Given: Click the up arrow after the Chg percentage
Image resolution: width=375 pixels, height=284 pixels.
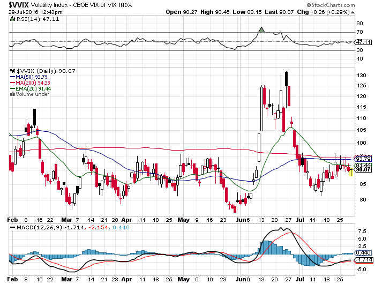Looking at the screenshot, I should [352, 12].
